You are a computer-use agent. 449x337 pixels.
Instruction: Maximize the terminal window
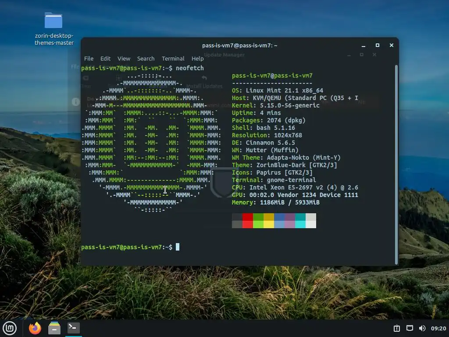[x=378, y=45]
